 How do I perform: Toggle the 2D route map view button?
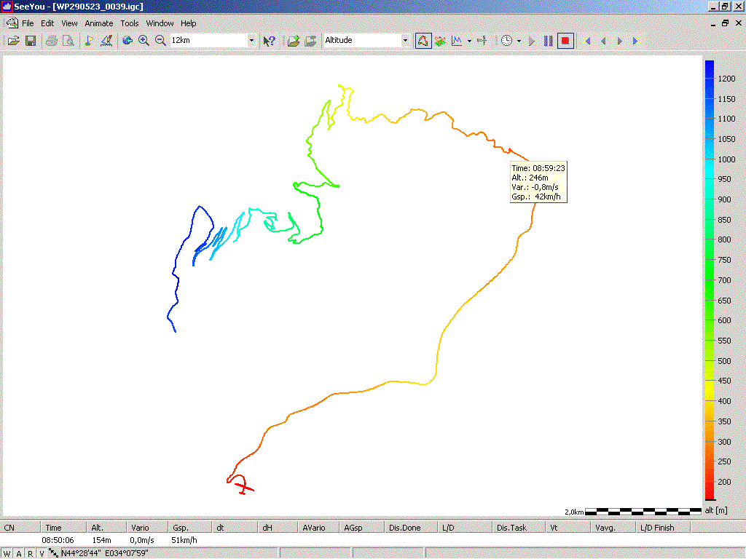pyautogui.click(x=423, y=41)
